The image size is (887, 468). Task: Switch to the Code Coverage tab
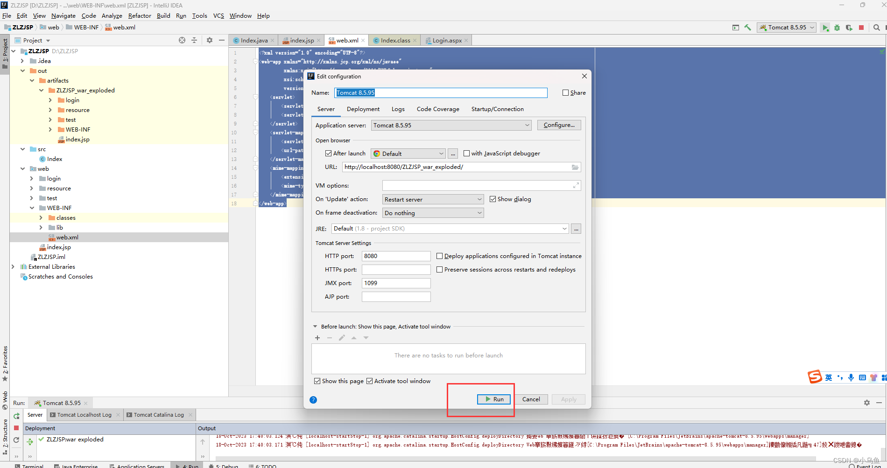pyautogui.click(x=438, y=109)
